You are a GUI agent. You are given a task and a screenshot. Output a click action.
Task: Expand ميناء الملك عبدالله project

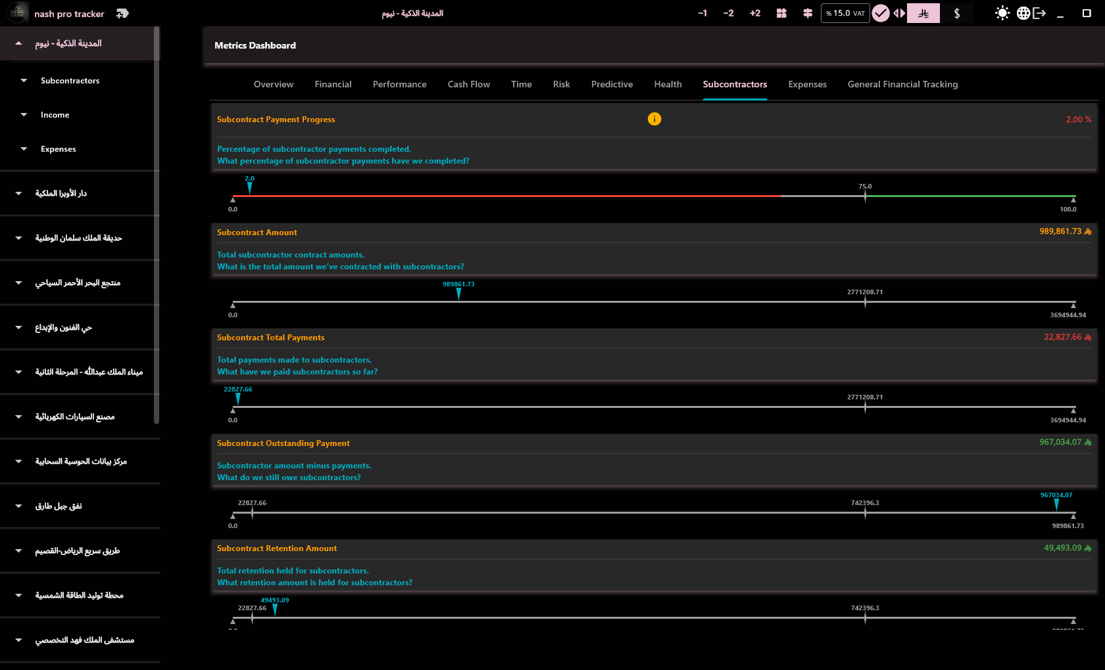(18, 372)
